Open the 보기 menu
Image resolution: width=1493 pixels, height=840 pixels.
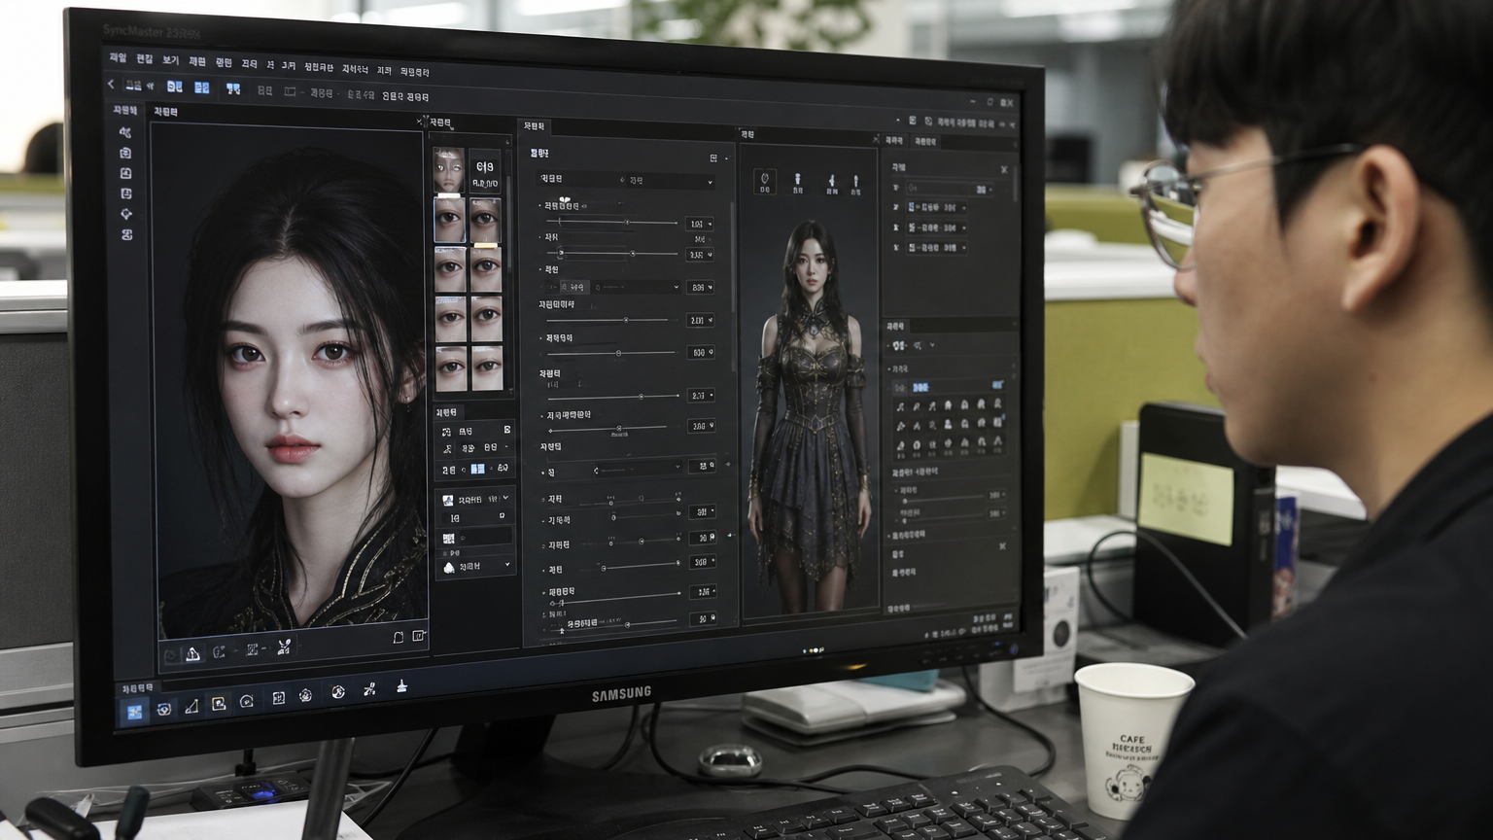171,59
